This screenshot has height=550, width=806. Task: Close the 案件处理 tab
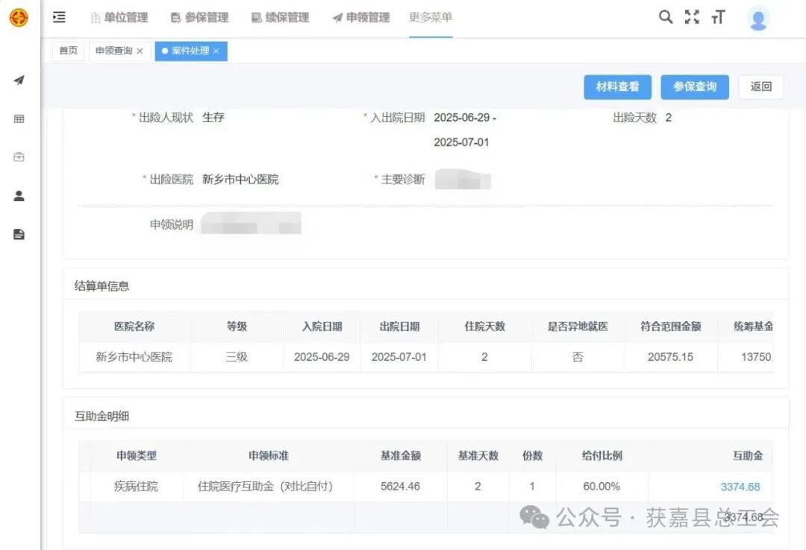(x=216, y=51)
